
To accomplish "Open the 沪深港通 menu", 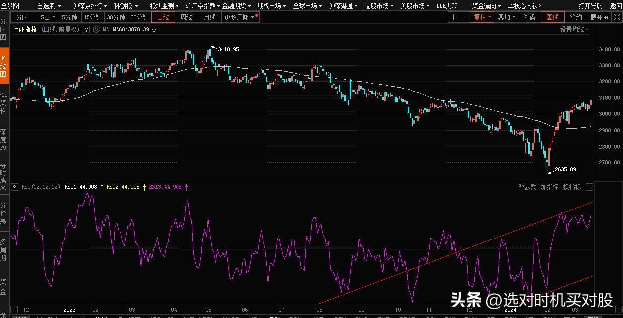I will coord(344,6).
